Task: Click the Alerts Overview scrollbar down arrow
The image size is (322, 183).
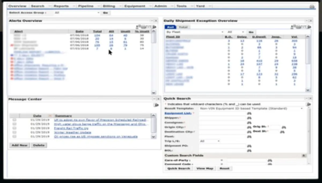Action: pos(154,93)
